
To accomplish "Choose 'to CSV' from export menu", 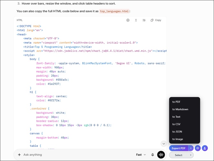I will (x=185, y=124).
